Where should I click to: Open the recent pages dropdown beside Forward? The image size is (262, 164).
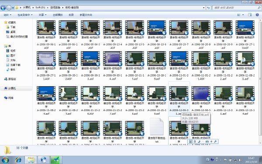coord(13,8)
